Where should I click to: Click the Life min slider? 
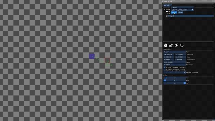click(175, 80)
